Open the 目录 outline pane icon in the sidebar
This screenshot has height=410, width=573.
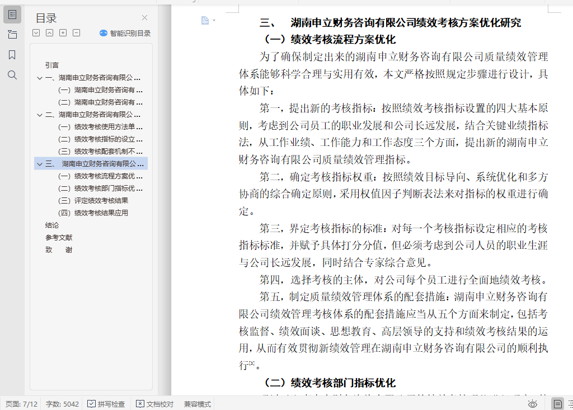tap(12, 15)
